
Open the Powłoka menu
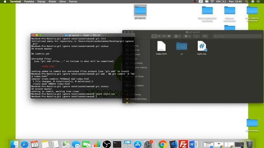[x=29, y=2]
